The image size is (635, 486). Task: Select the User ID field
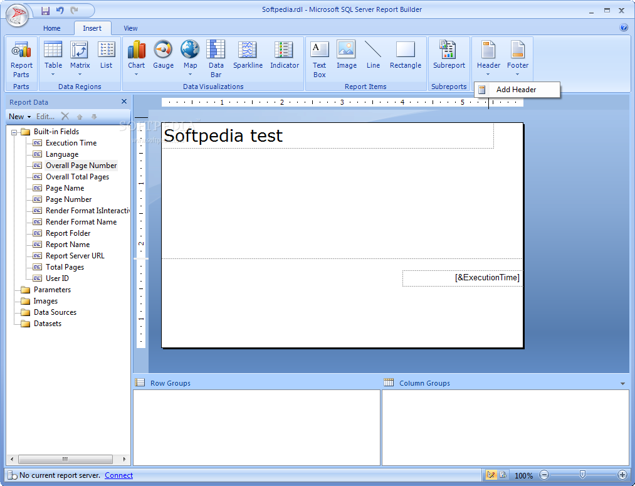57,278
